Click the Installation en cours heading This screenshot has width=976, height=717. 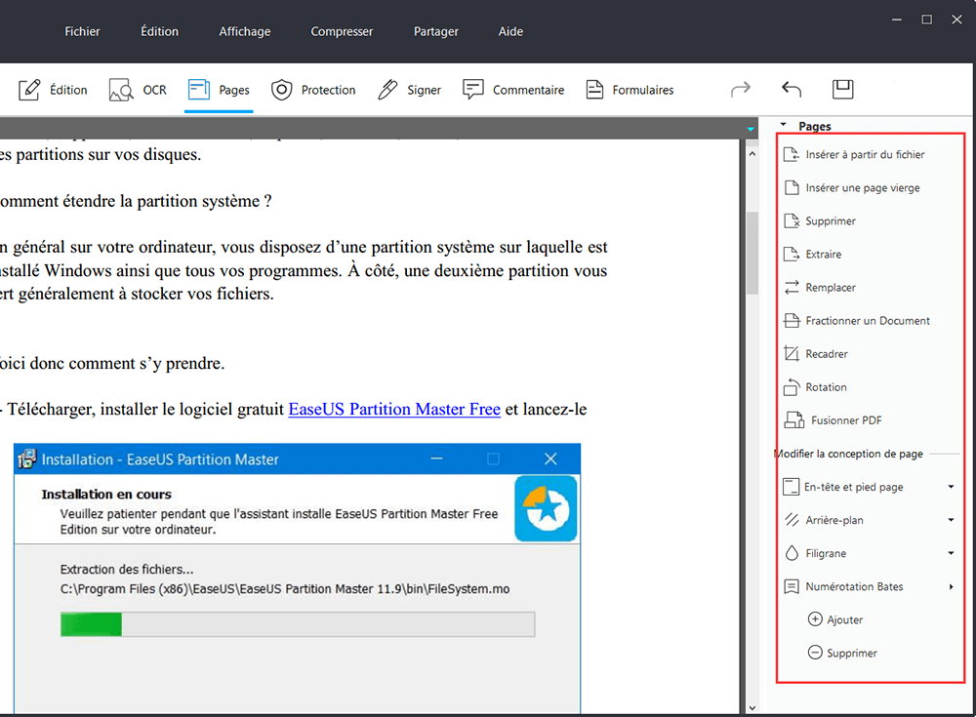pos(106,495)
